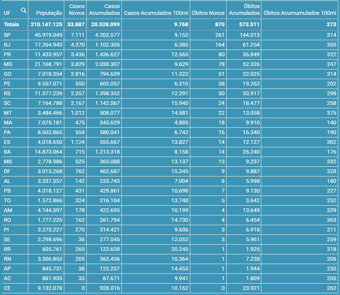Sort table by População column header

pyautogui.click(x=49, y=13)
